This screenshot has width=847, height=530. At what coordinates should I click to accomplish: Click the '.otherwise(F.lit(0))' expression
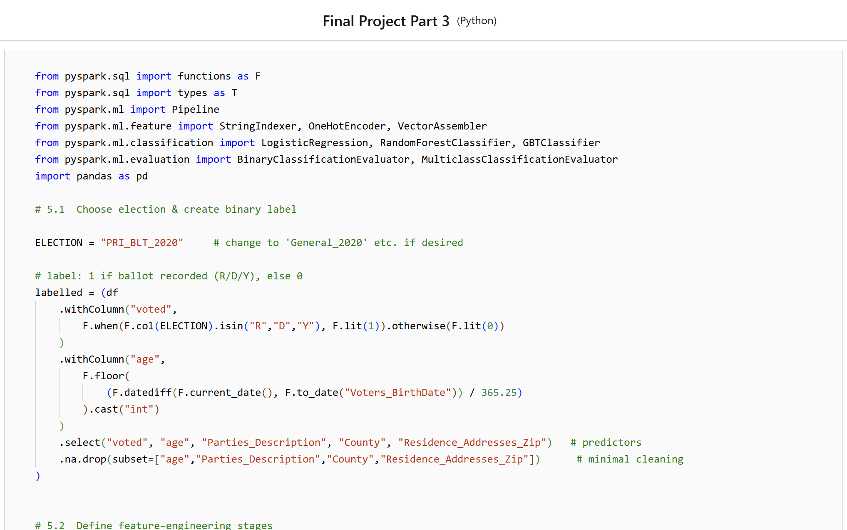[445, 326]
